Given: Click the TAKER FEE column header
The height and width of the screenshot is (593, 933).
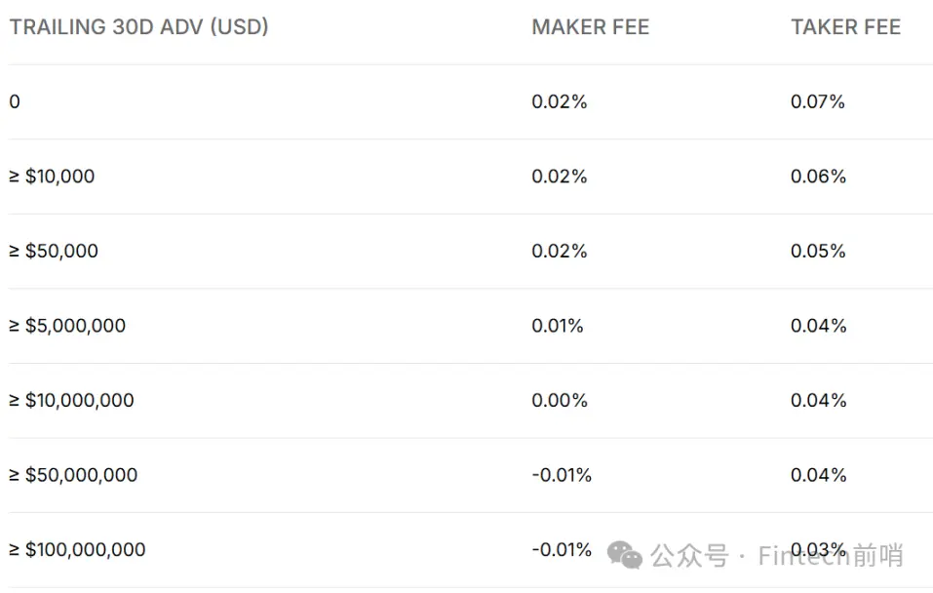Looking at the screenshot, I should [x=845, y=27].
